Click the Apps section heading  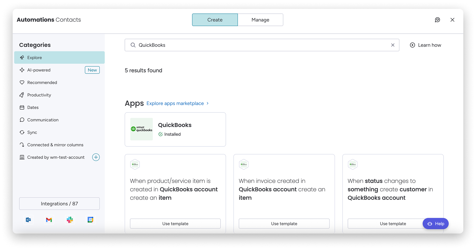[134, 103]
